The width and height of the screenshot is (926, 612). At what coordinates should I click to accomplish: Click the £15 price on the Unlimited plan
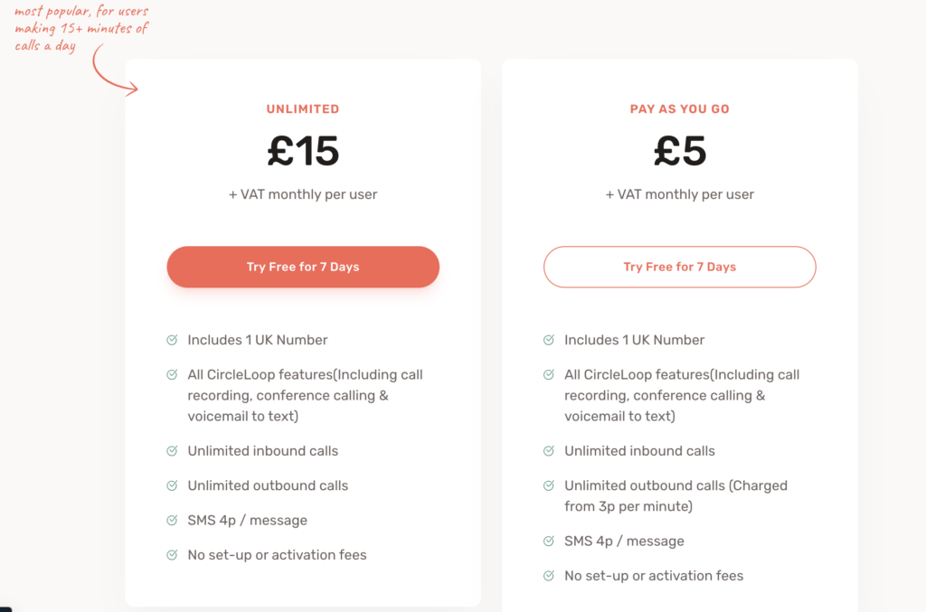coord(303,151)
